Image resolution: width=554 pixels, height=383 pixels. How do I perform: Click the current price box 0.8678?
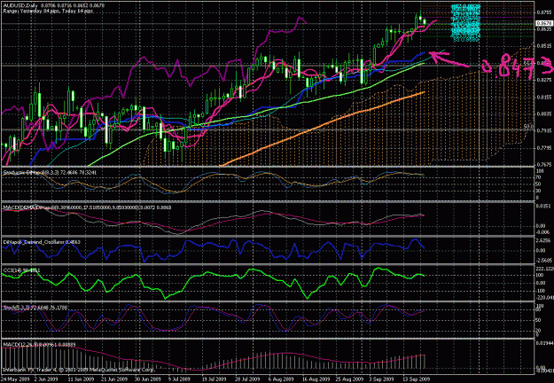pyautogui.click(x=545, y=23)
